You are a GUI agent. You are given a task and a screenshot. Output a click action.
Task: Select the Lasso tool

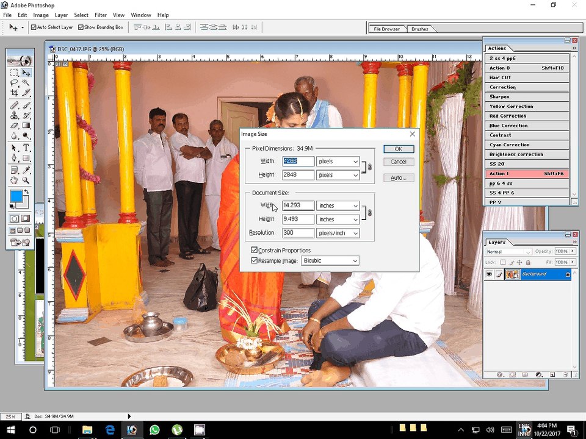coord(14,82)
